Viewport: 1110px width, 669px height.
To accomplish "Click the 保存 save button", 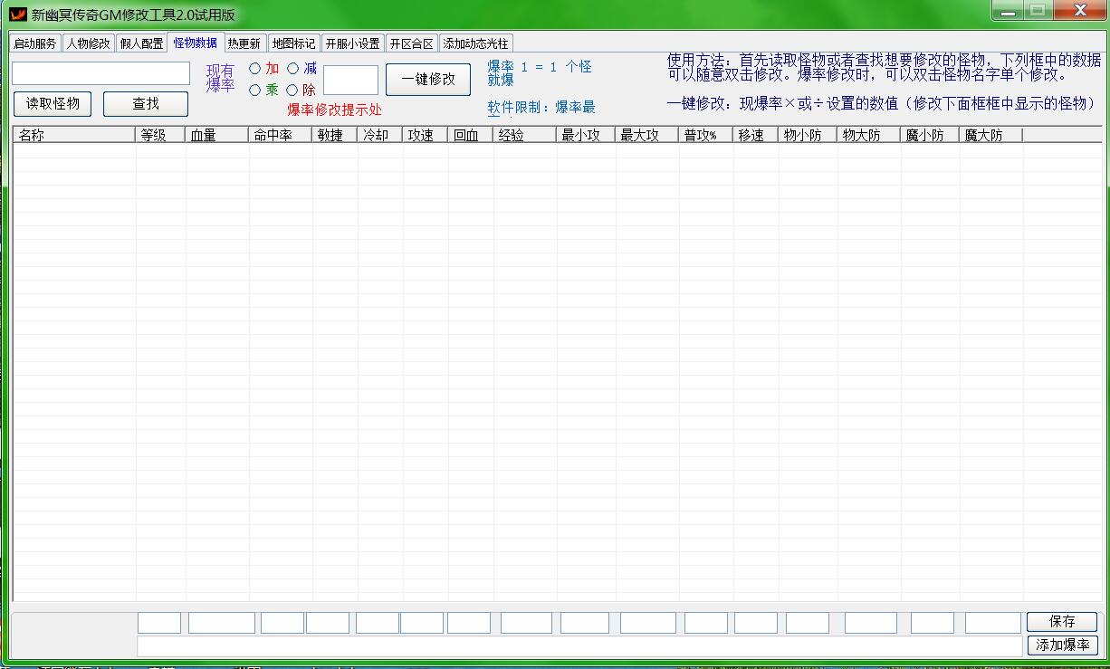I will tap(1062, 622).
